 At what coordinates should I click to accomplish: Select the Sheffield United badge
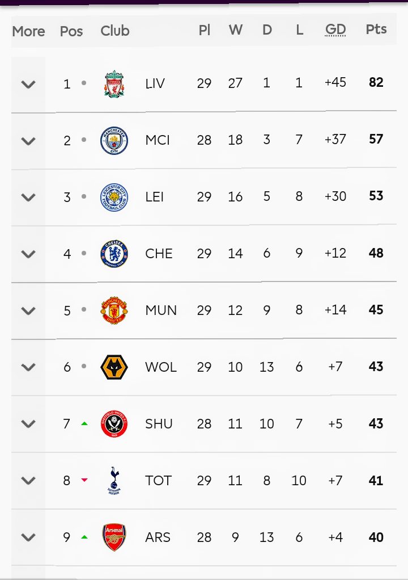114,424
